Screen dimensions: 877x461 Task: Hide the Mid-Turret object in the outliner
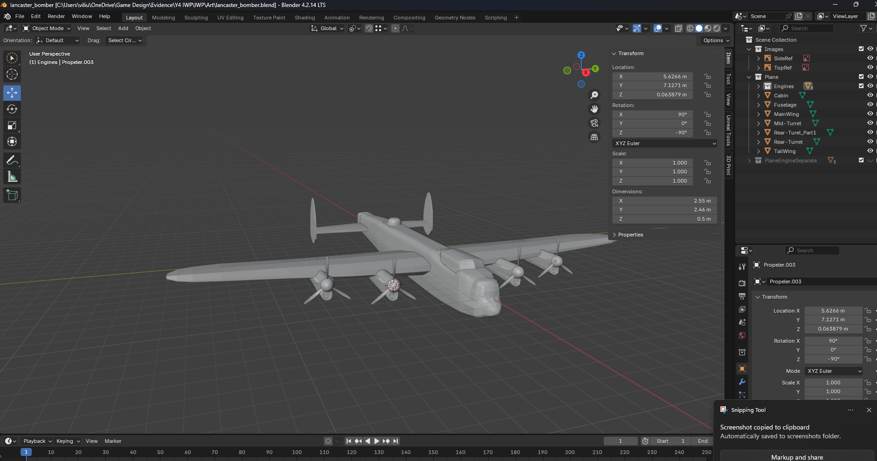coord(870,123)
